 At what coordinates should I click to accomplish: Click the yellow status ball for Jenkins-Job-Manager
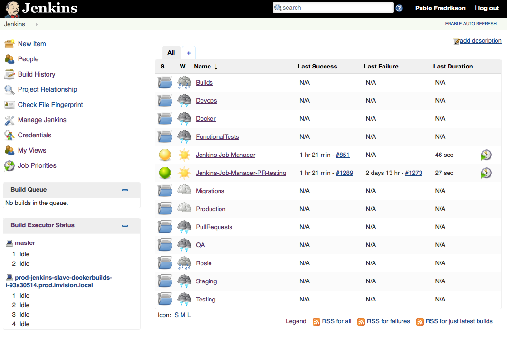pyautogui.click(x=165, y=155)
